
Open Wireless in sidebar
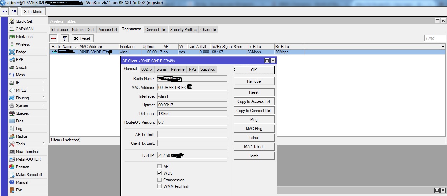click(x=23, y=44)
